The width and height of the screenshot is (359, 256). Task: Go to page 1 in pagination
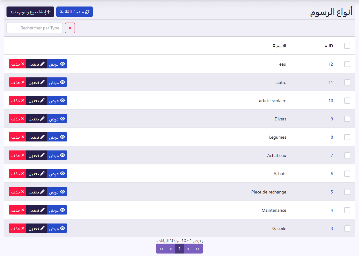pos(179,249)
